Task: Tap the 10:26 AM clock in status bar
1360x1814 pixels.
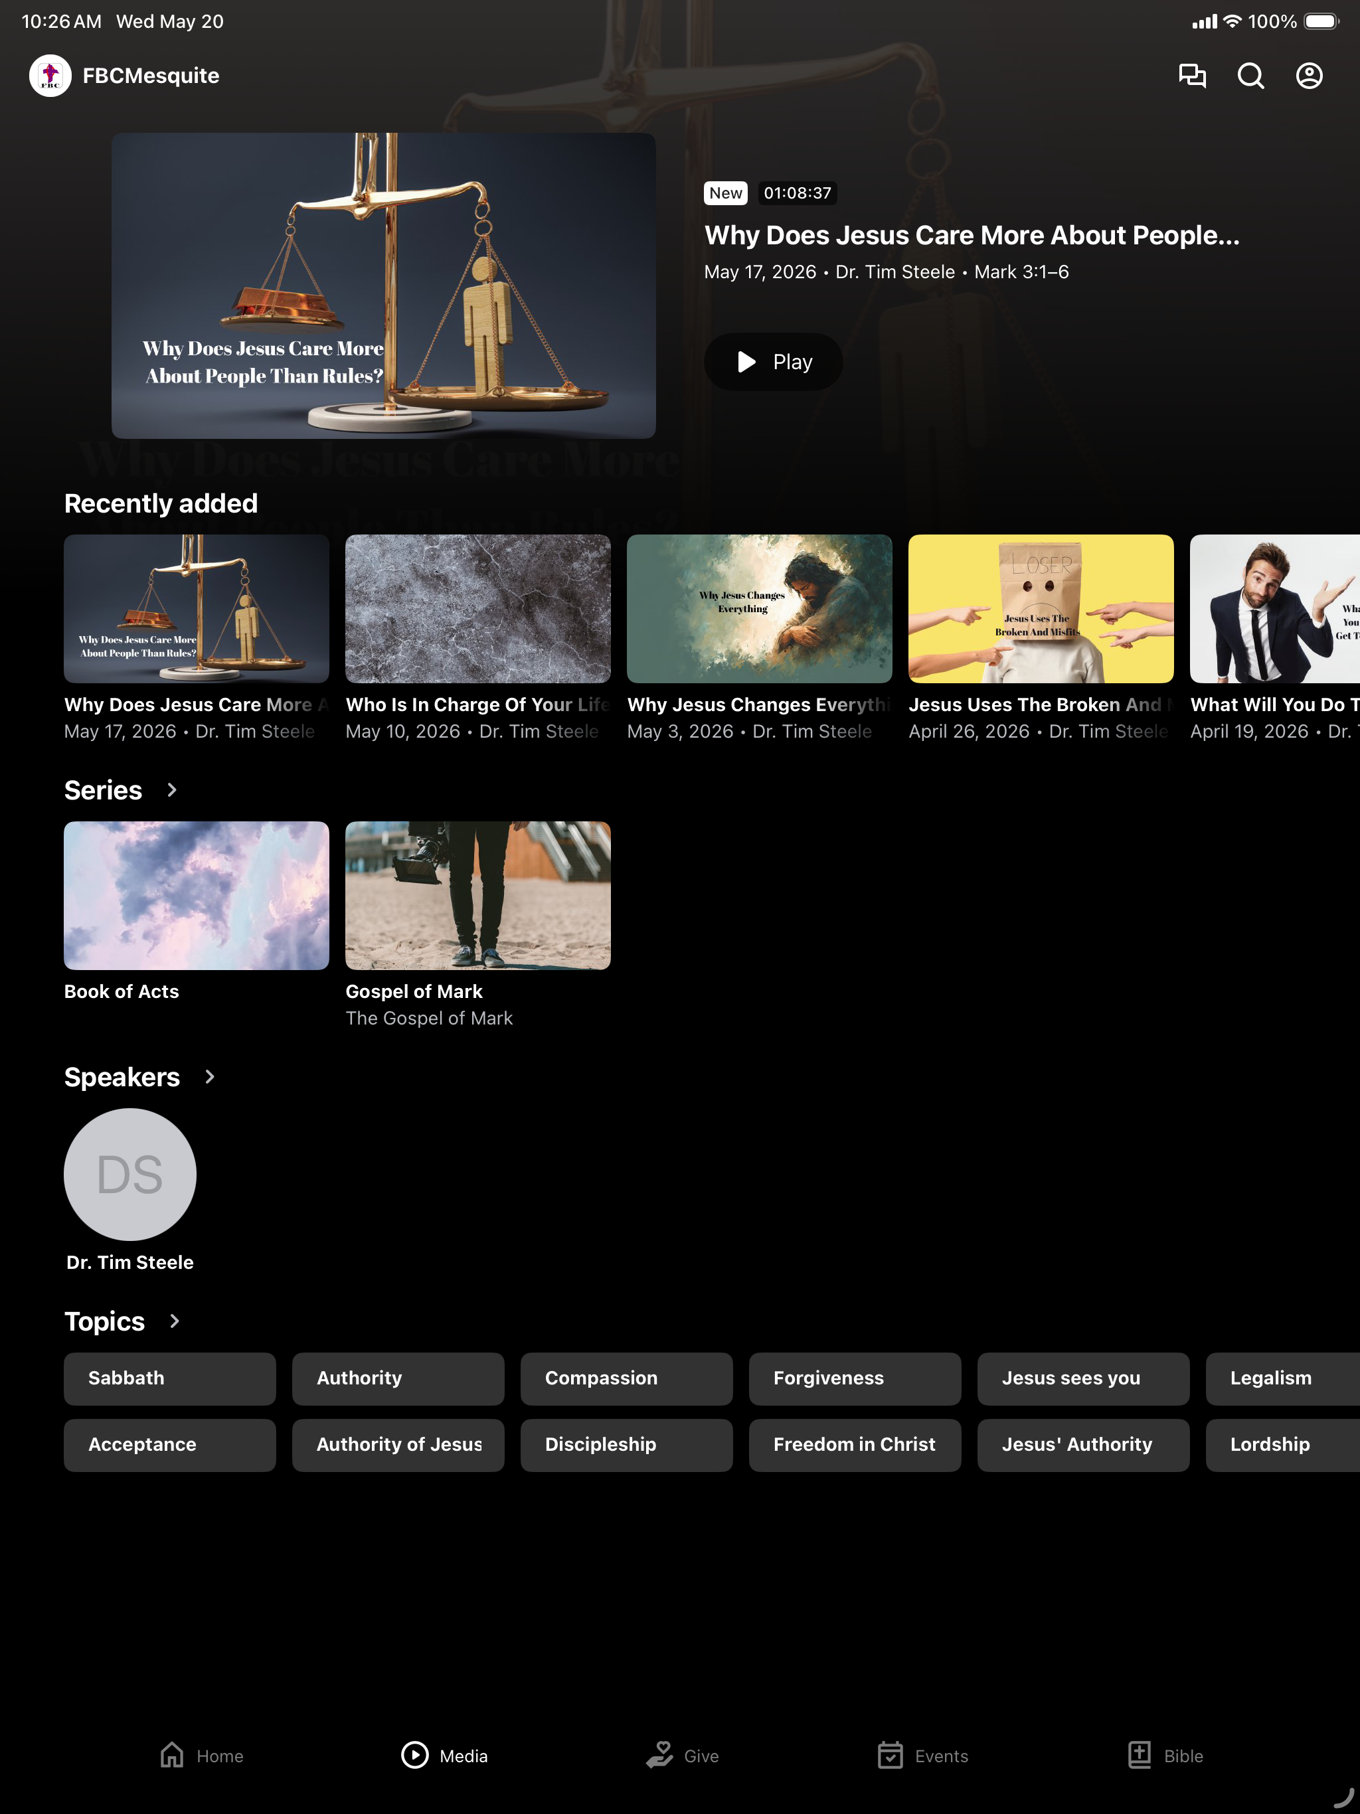Action: tap(62, 21)
